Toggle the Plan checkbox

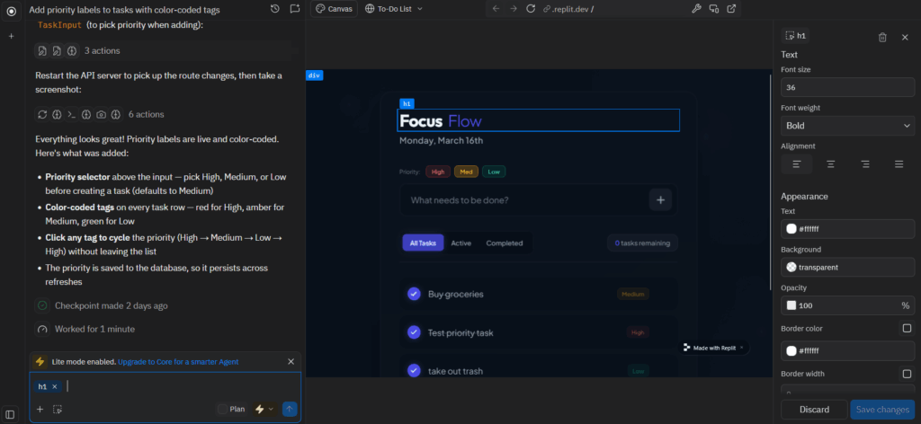222,410
